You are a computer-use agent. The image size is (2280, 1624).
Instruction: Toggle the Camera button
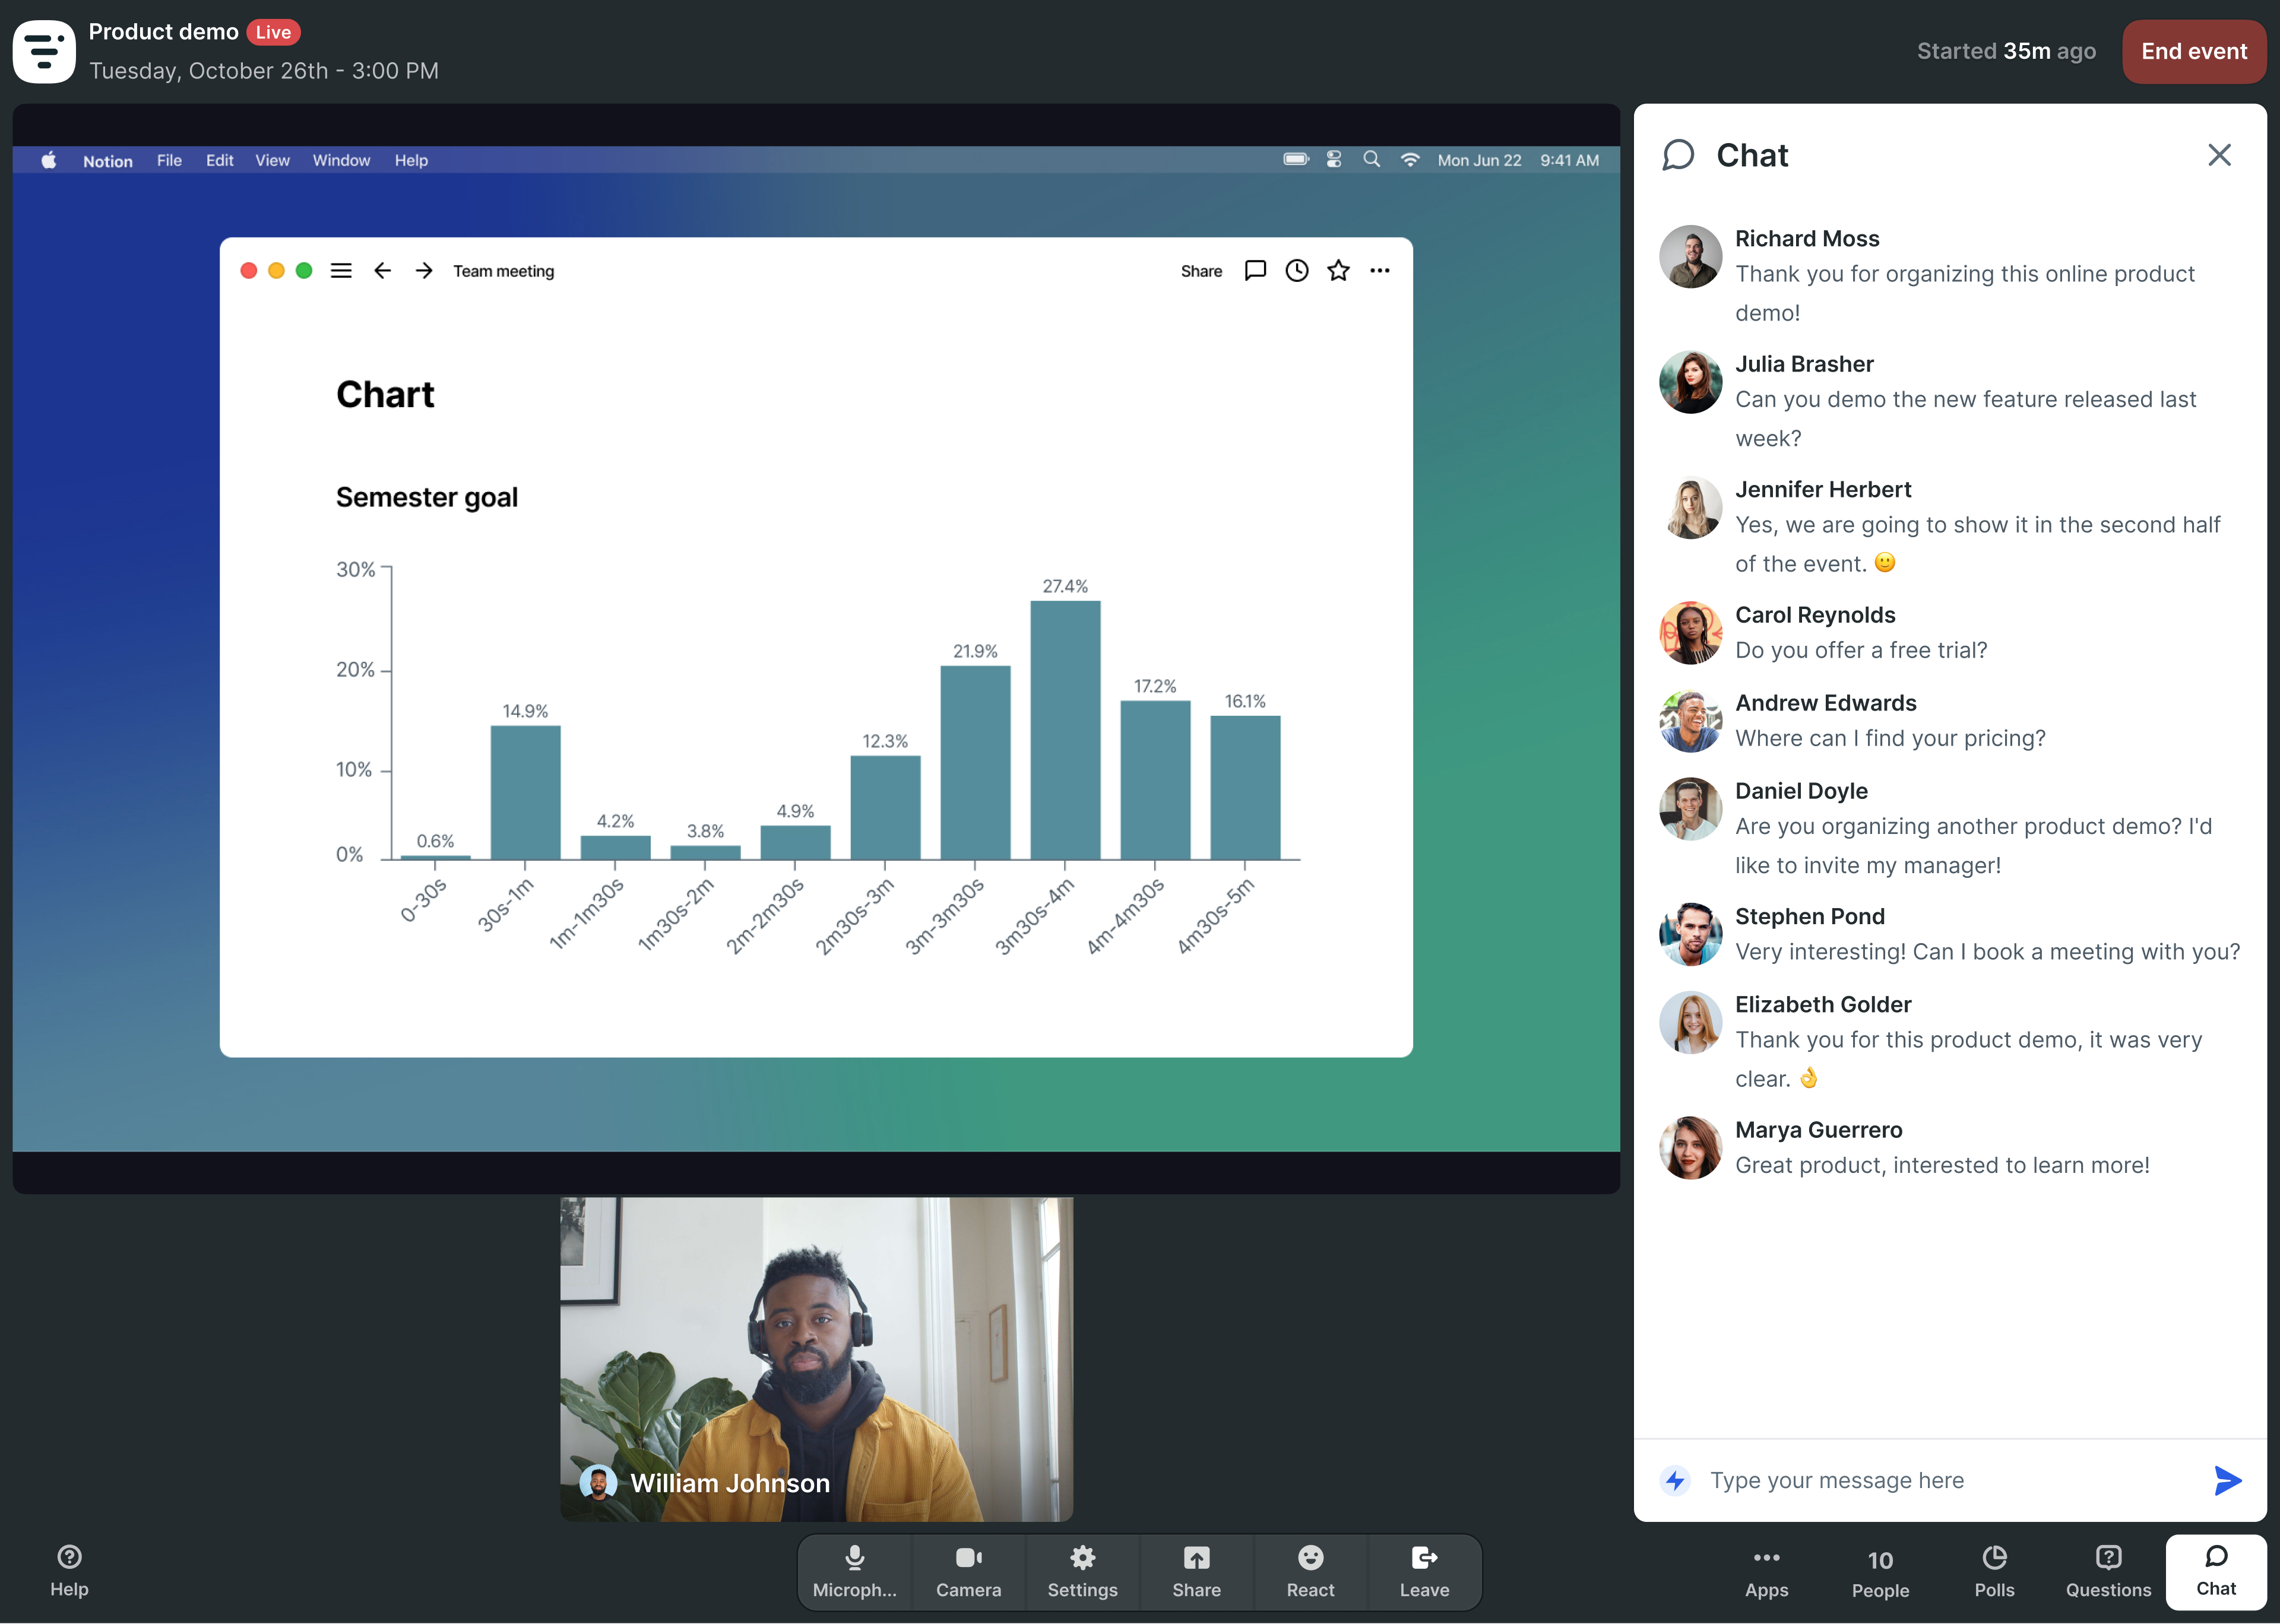[x=968, y=1572]
